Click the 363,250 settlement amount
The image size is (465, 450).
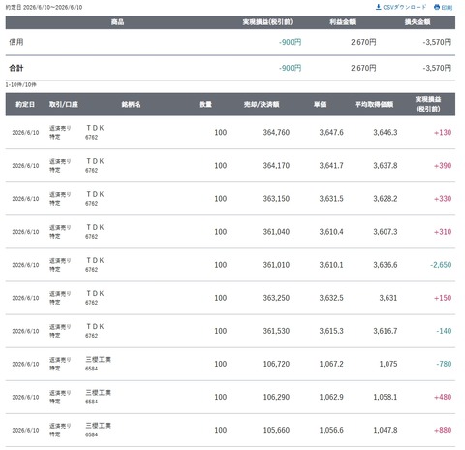276,298
